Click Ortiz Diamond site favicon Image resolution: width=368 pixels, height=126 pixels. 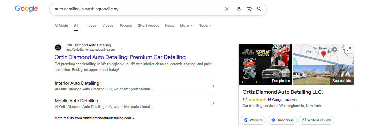tap(58, 47)
